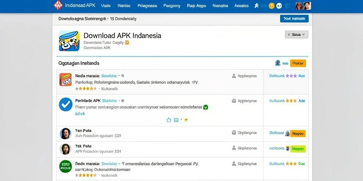Image resolution: width=363 pixels, height=181 pixels.
Task: Open the Sowrloha link in Nedla merasia row
Action: [109, 76]
